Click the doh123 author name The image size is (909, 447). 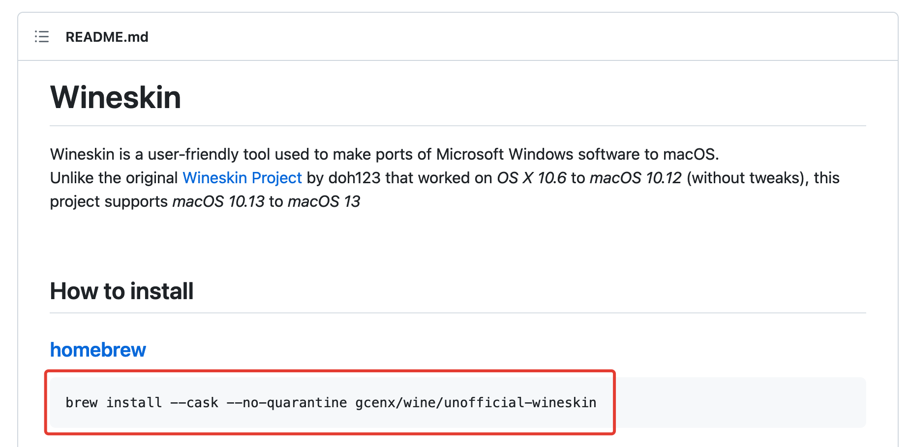click(x=354, y=178)
